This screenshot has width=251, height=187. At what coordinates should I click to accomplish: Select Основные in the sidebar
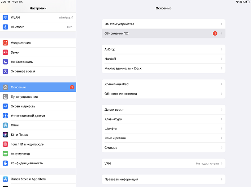tap(38, 87)
